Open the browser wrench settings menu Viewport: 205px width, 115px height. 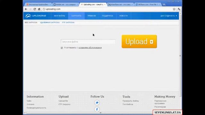[179, 9]
